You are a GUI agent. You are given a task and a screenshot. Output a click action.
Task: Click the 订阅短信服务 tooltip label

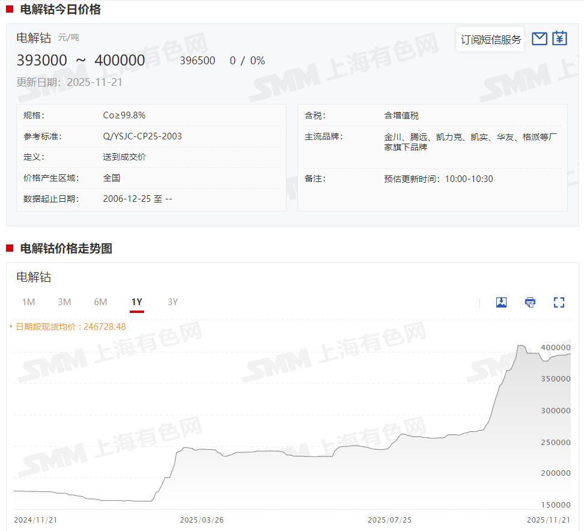490,40
